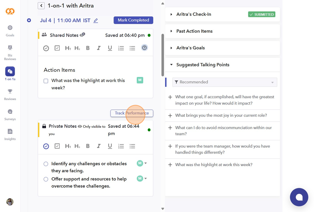Go back using the arrow beside 1-on-1 title
This screenshot has width=314, height=212.
tap(41, 6)
